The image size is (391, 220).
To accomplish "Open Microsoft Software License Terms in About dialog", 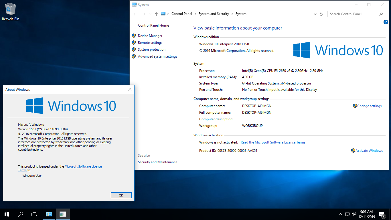I will (83, 166).
